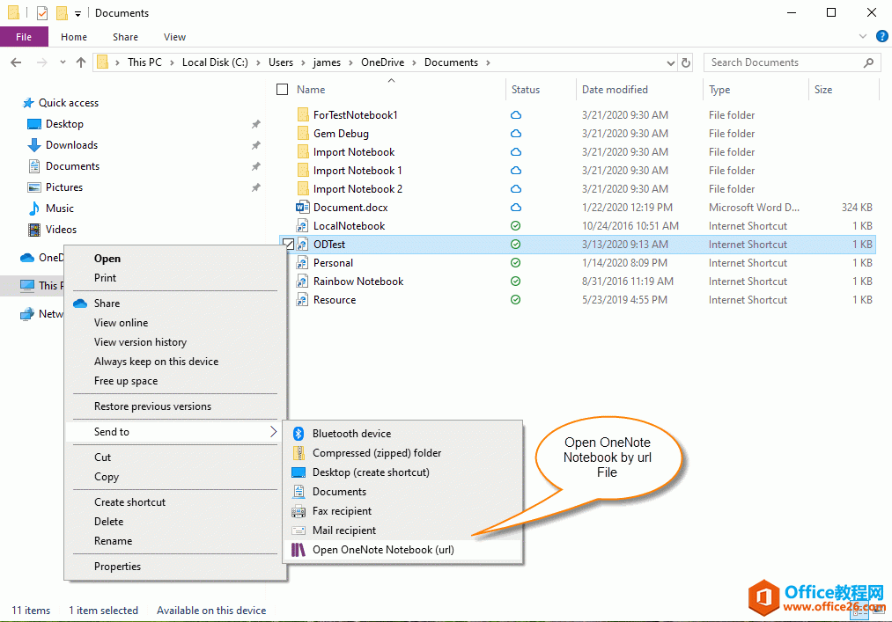Viewport: 892px width, 622px height.
Task: Click the shortcut icon of LocalNotebook
Action: [303, 226]
